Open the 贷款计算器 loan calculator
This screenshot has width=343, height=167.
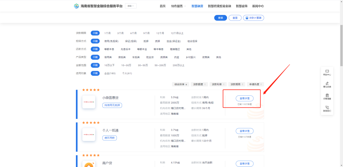coord(253,18)
